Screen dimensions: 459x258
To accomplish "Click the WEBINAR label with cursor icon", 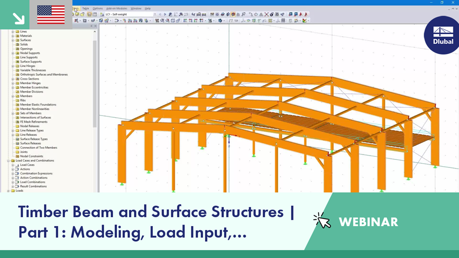I will click(355, 222).
